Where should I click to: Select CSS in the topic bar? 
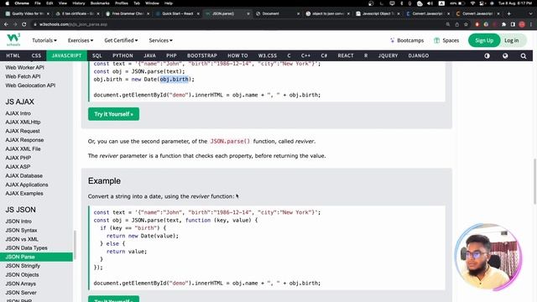[x=36, y=55]
